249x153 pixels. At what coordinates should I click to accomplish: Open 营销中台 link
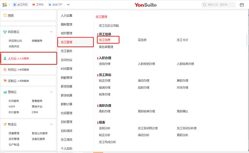click(x=37, y=107)
